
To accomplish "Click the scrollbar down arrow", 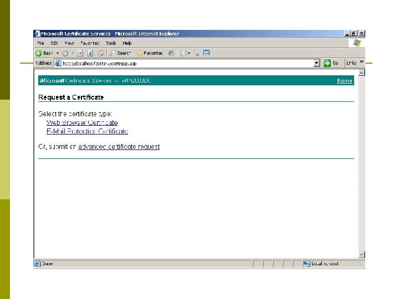I will (x=361, y=255).
